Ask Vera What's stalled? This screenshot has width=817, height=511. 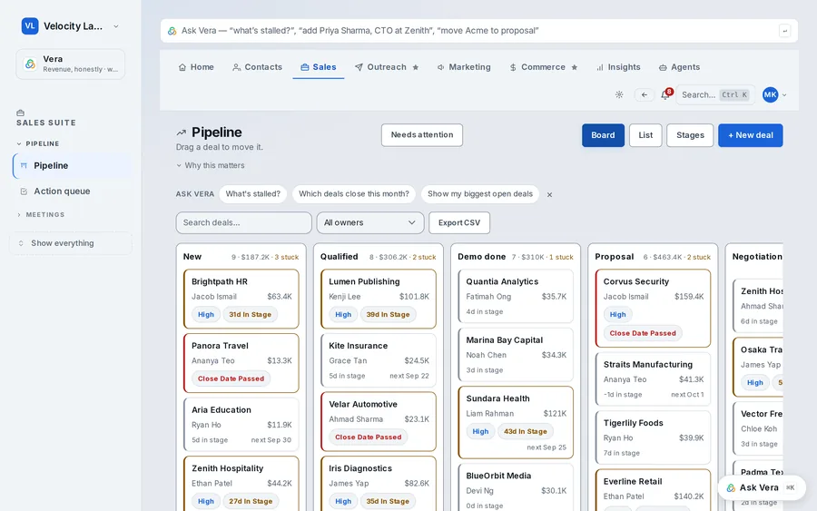(x=252, y=193)
